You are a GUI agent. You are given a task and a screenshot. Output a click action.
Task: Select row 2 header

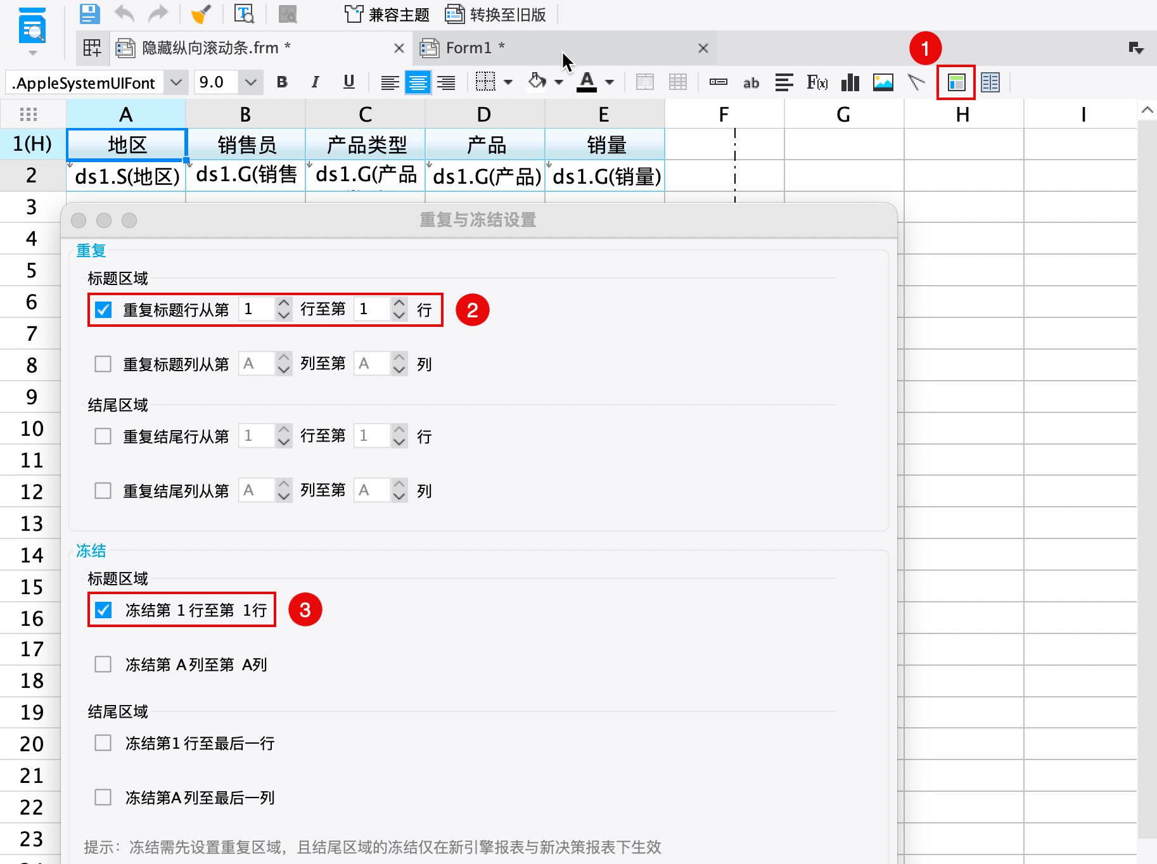(32, 175)
